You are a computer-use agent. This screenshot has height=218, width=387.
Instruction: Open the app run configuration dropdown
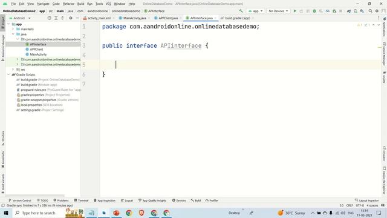[x=255, y=11]
